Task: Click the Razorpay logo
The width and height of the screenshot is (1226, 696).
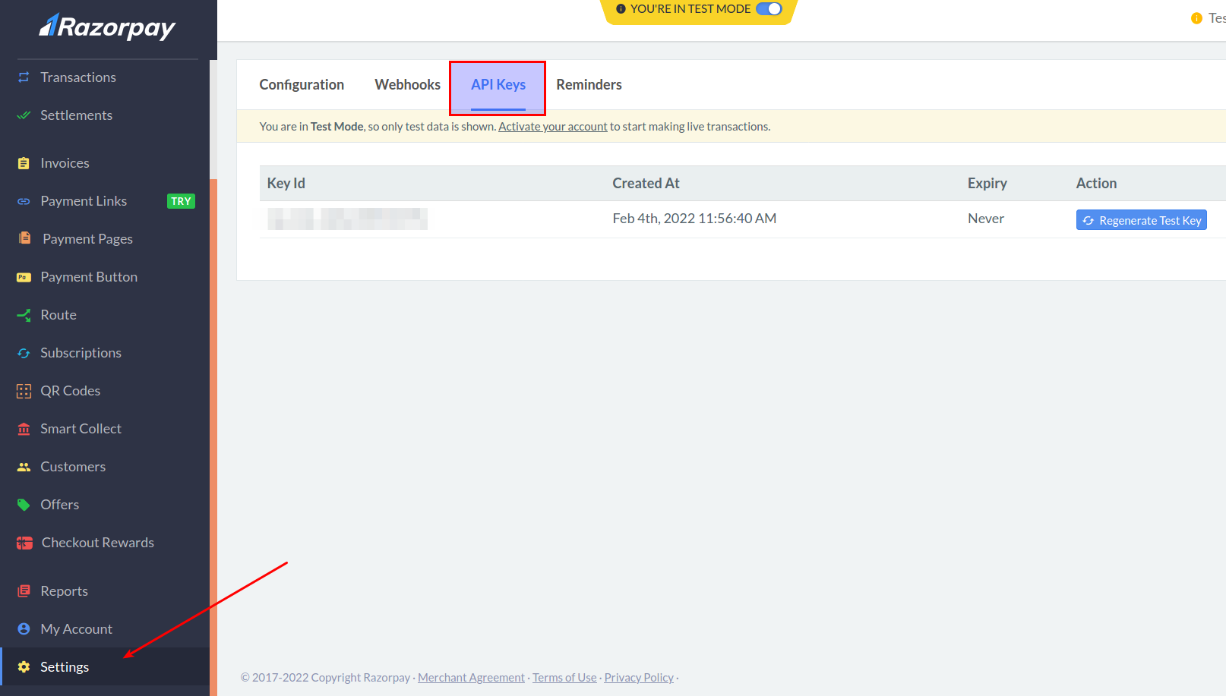Action: point(107,27)
